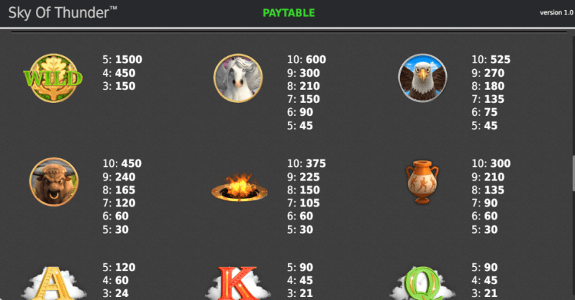
Task: Click the vertical scrollbar handle on right
Action: pos(573,173)
